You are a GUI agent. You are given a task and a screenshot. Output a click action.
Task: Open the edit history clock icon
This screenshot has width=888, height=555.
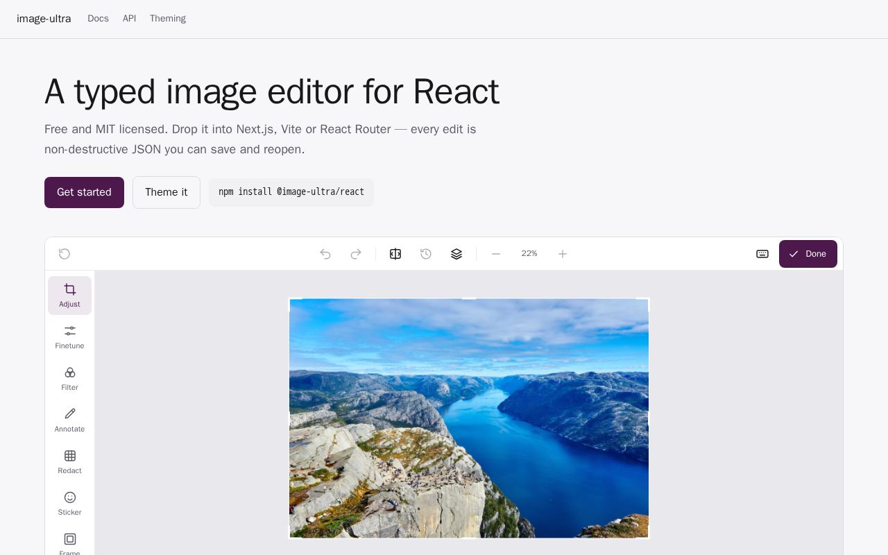426,254
